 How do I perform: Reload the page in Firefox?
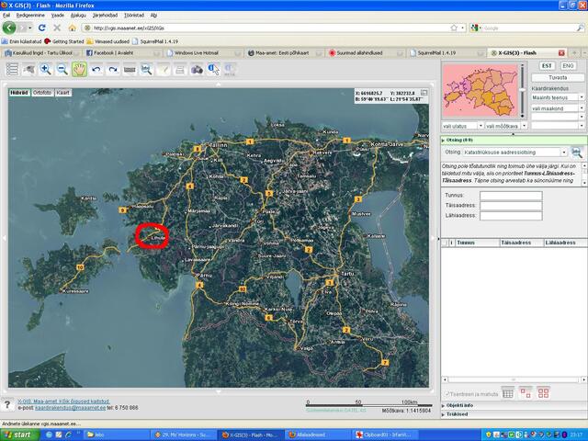(x=42, y=28)
